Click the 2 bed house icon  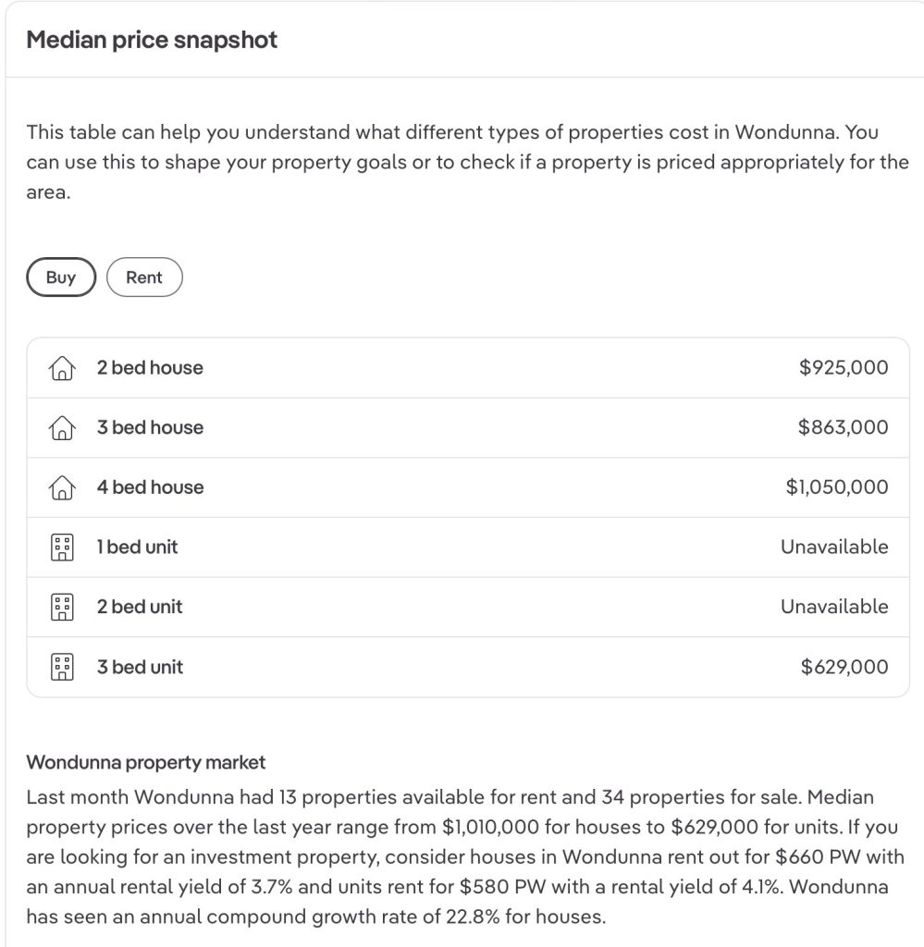point(62,368)
